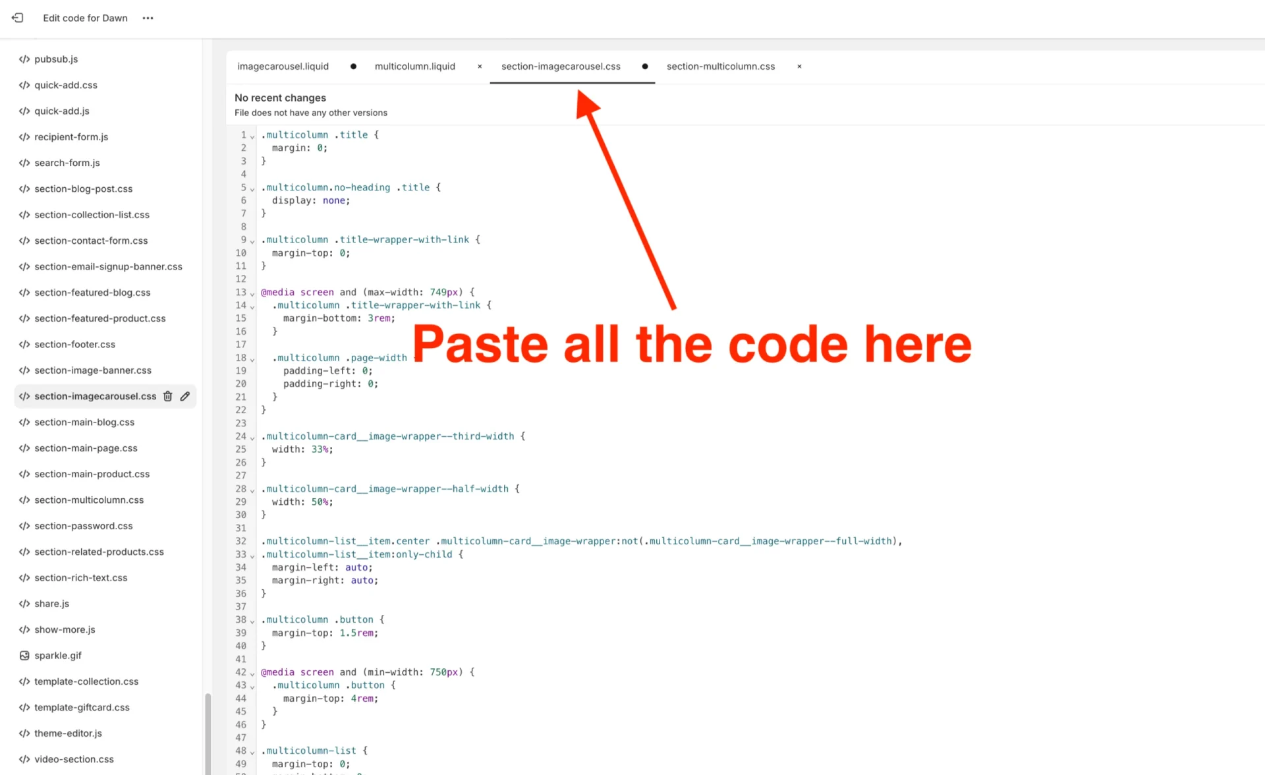Close the multicolumn.liquid tab

click(479, 66)
